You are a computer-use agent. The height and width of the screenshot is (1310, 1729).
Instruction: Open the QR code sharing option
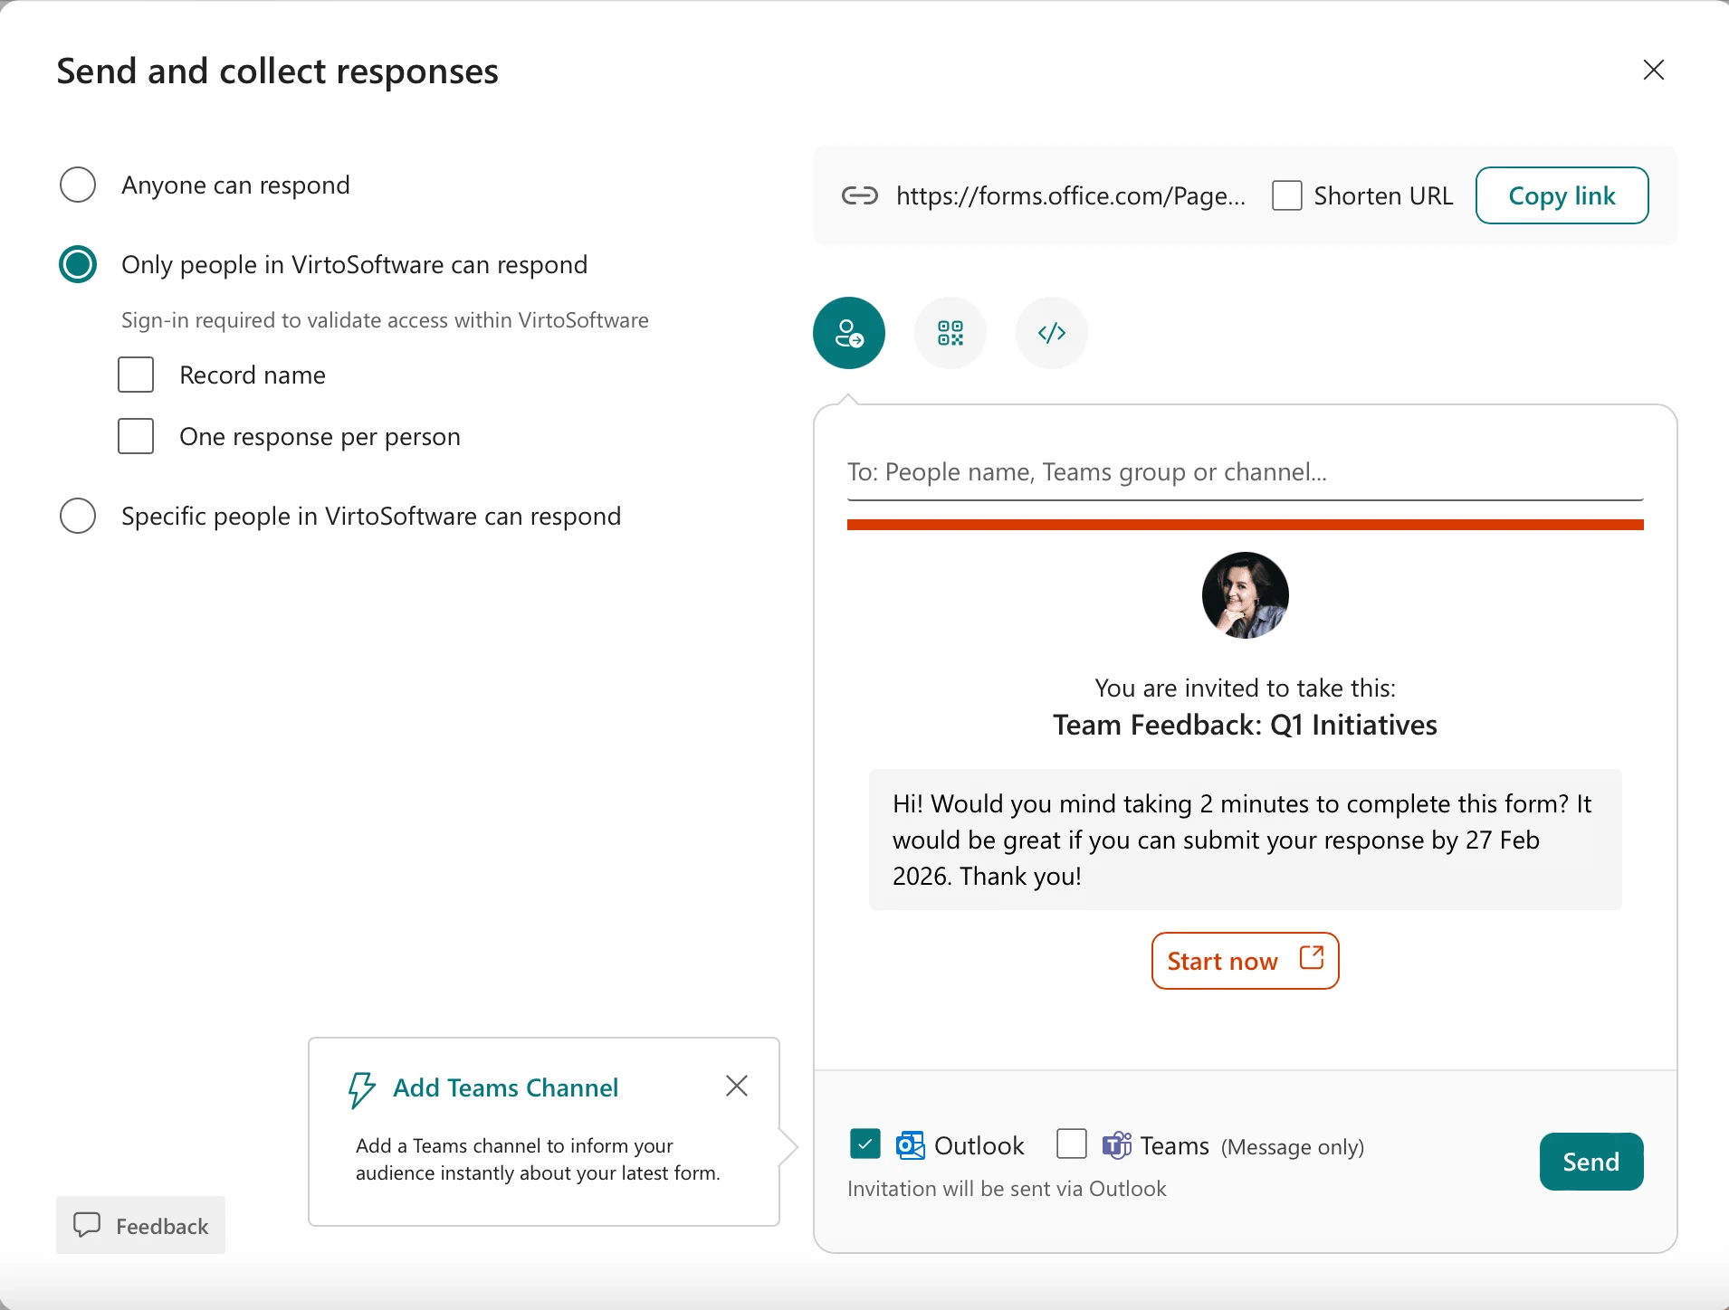(950, 333)
